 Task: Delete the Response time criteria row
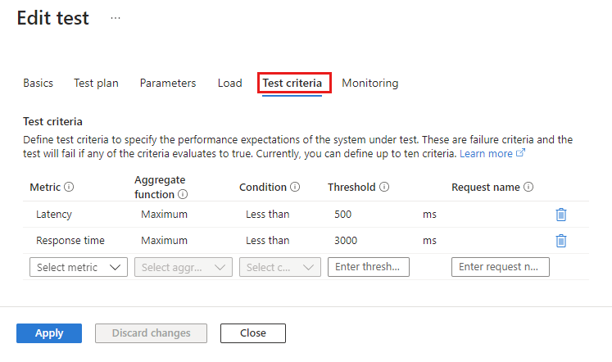pyautogui.click(x=561, y=241)
